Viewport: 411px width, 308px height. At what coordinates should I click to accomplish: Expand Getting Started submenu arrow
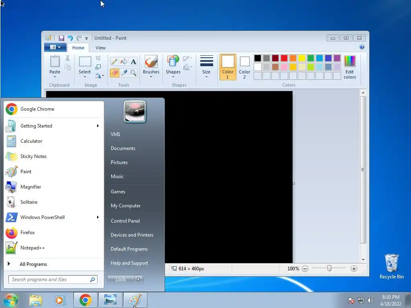(x=98, y=126)
